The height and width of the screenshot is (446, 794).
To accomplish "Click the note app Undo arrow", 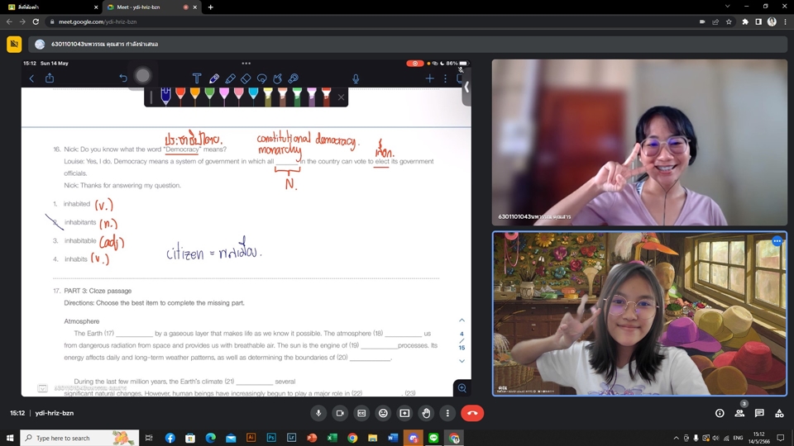I will click(123, 78).
